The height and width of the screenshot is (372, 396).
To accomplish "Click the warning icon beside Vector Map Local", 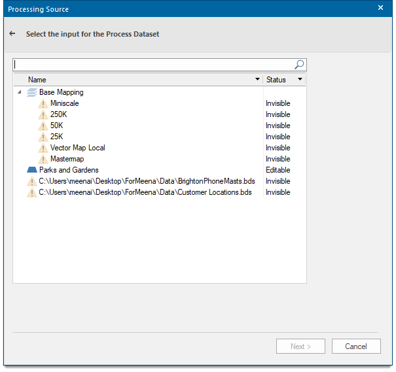I will [x=43, y=148].
